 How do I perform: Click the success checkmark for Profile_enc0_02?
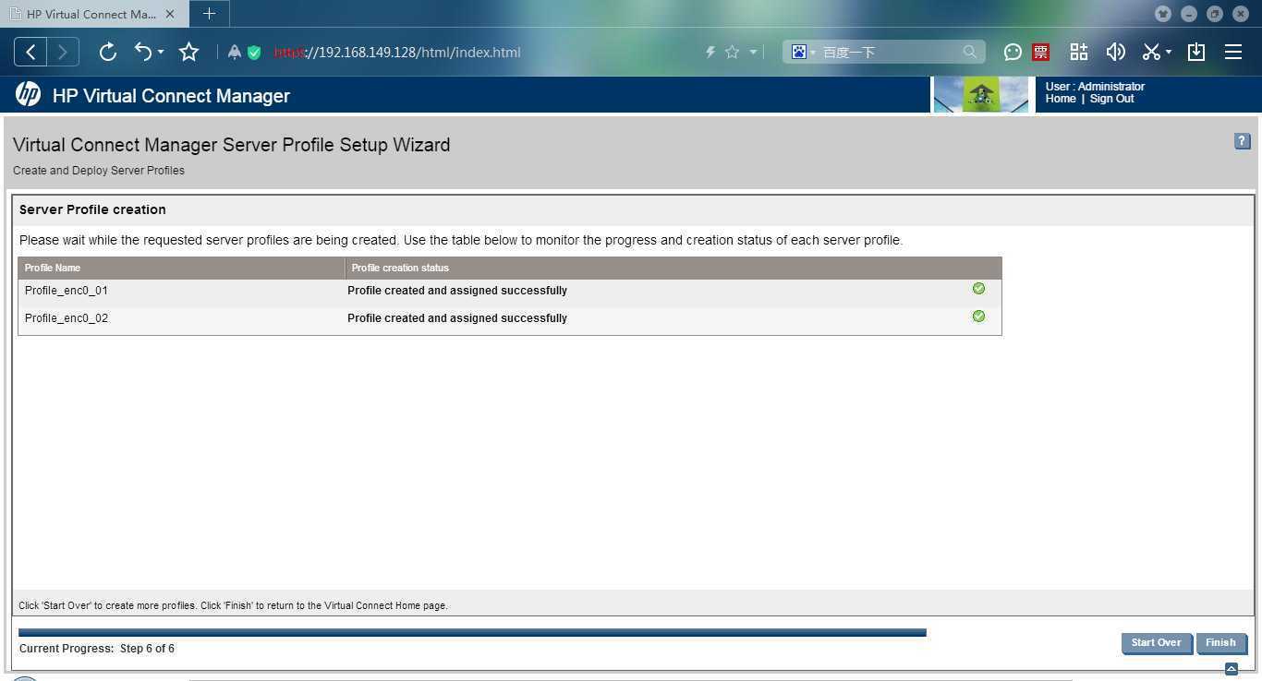tap(978, 317)
